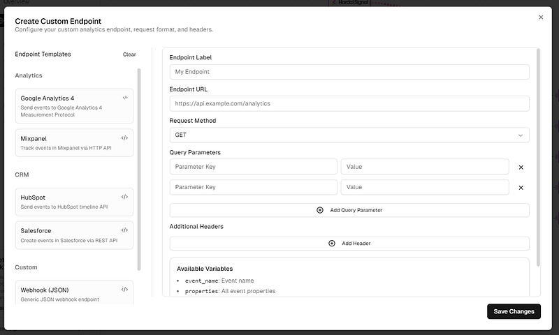Select the Google Analytics 4 template
Screen dimensions: 559x335
74,106
